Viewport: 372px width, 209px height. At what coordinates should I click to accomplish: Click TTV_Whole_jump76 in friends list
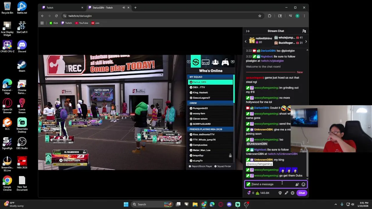210,140
